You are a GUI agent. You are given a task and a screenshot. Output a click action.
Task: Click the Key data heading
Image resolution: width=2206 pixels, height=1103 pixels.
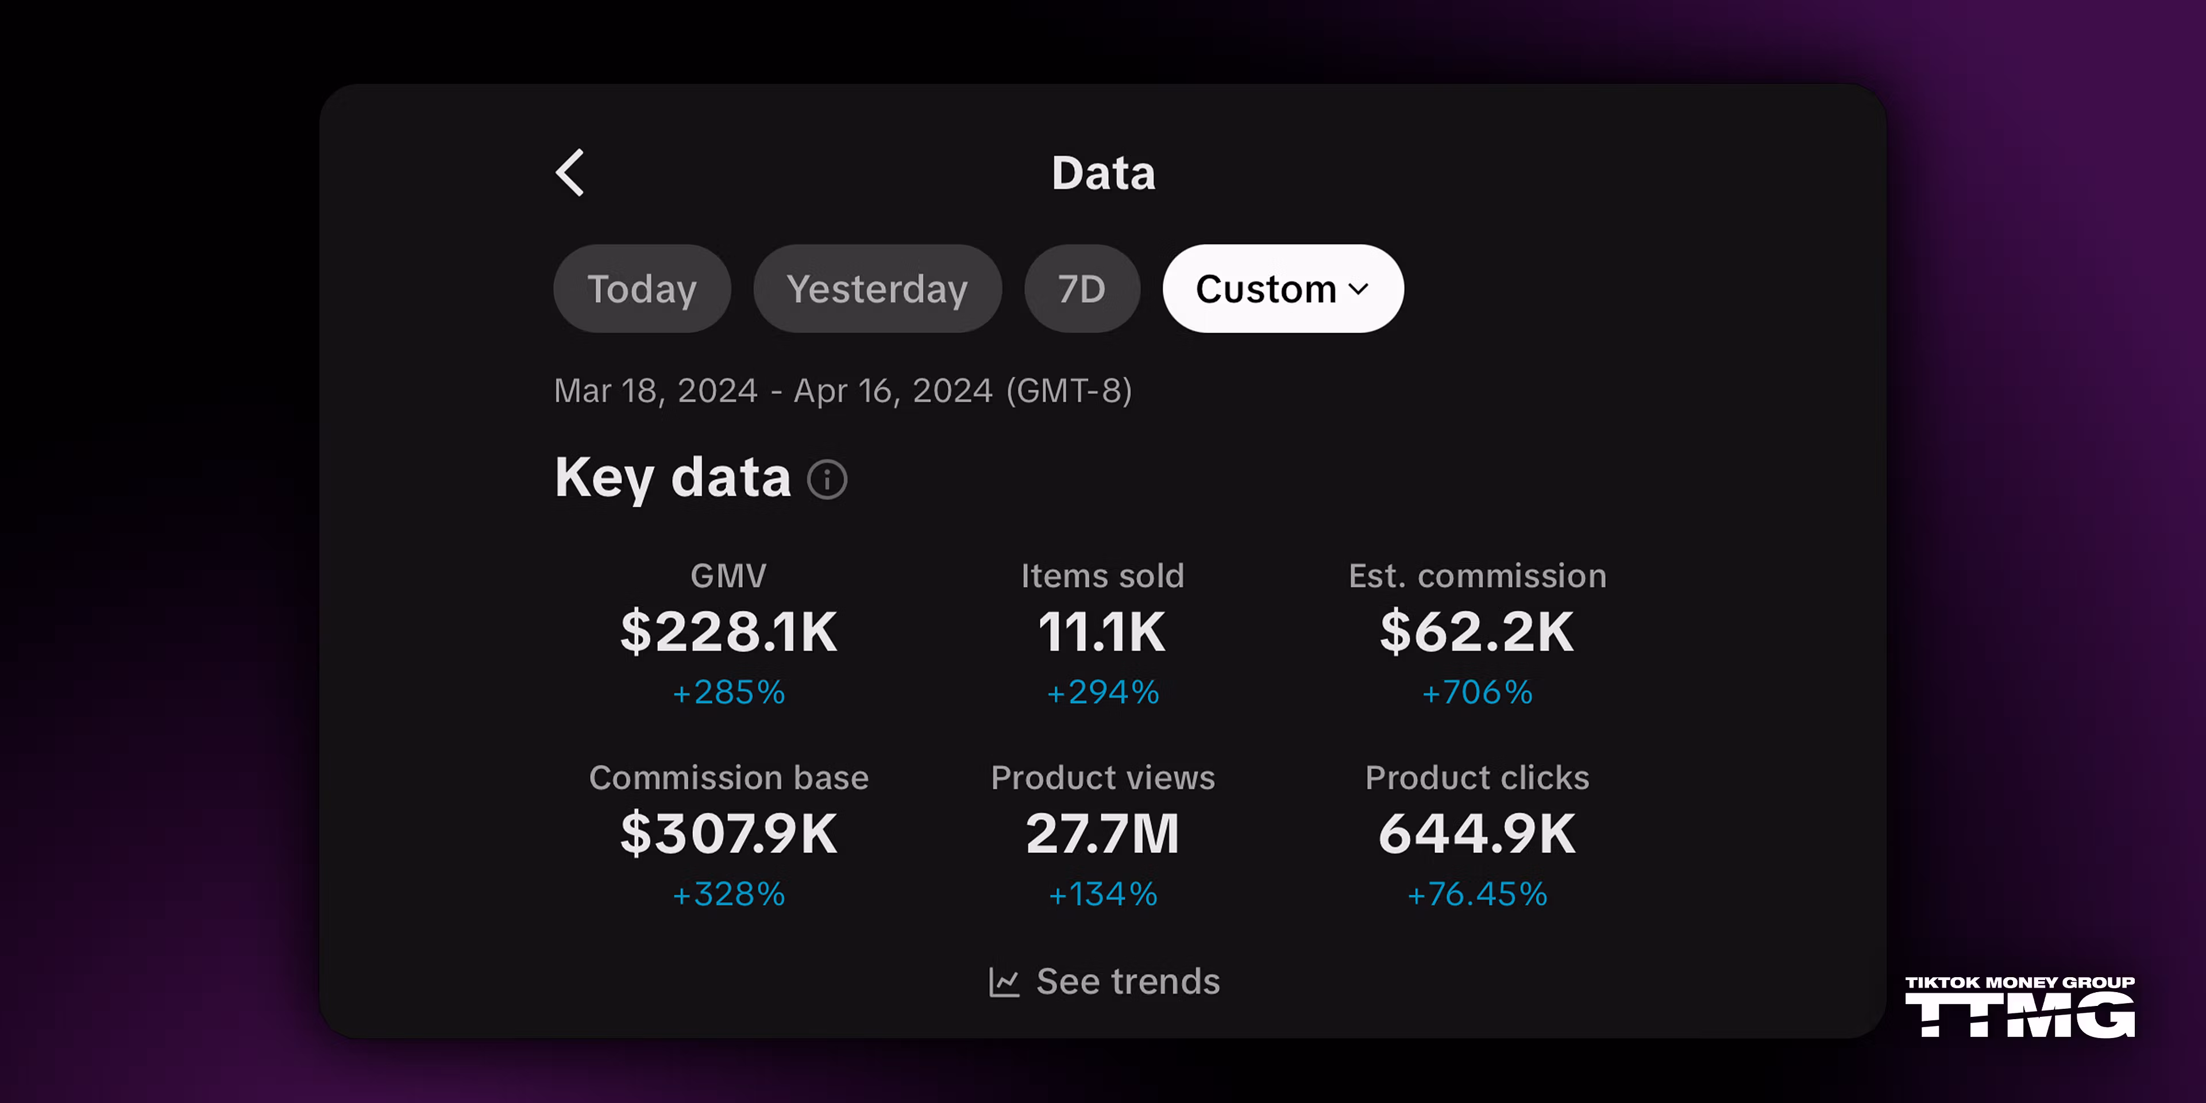pyautogui.click(x=672, y=478)
